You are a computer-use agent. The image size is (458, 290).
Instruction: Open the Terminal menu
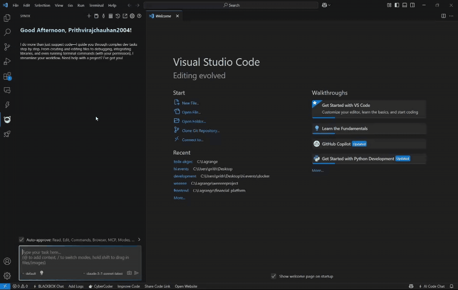pyautogui.click(x=96, y=5)
